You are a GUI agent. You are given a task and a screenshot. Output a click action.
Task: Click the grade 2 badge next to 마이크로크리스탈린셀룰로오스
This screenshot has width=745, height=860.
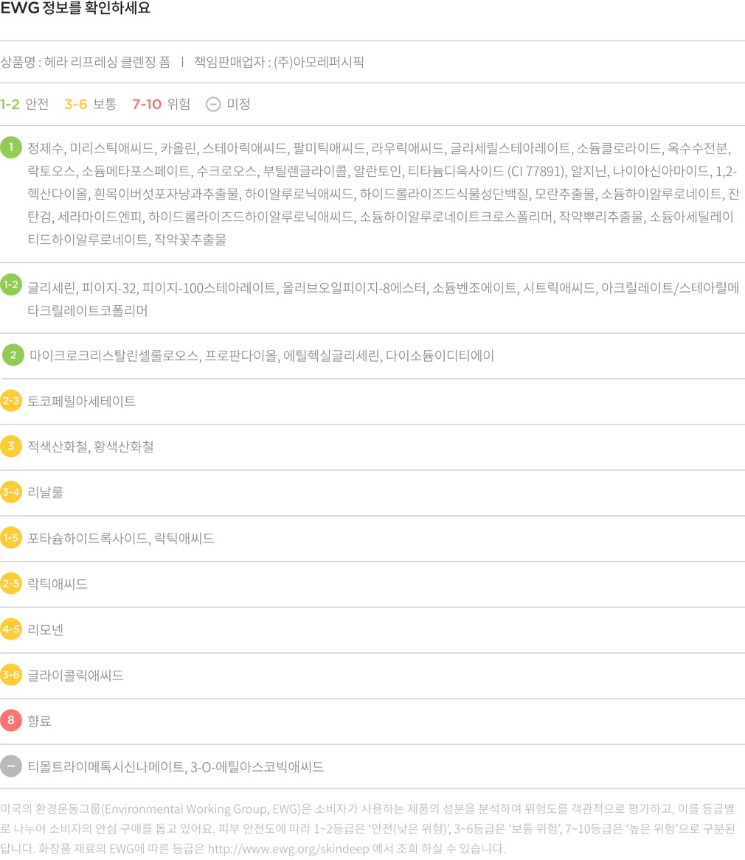13,355
